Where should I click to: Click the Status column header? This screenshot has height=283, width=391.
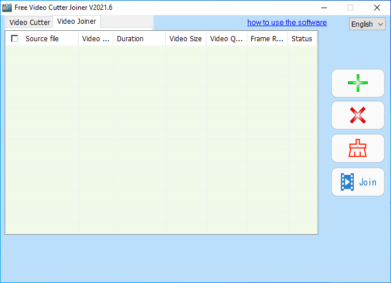click(301, 39)
